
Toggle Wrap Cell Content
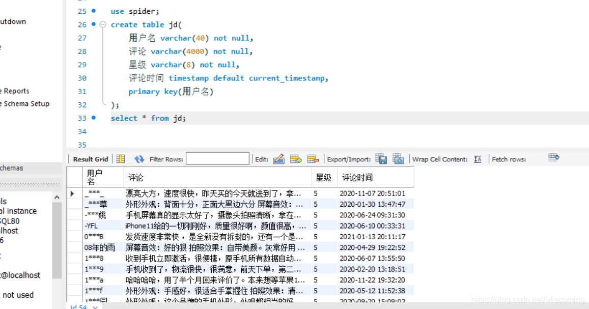tap(478, 159)
